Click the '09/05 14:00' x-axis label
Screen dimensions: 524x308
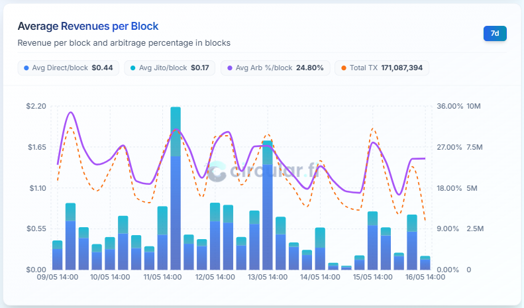click(x=58, y=278)
